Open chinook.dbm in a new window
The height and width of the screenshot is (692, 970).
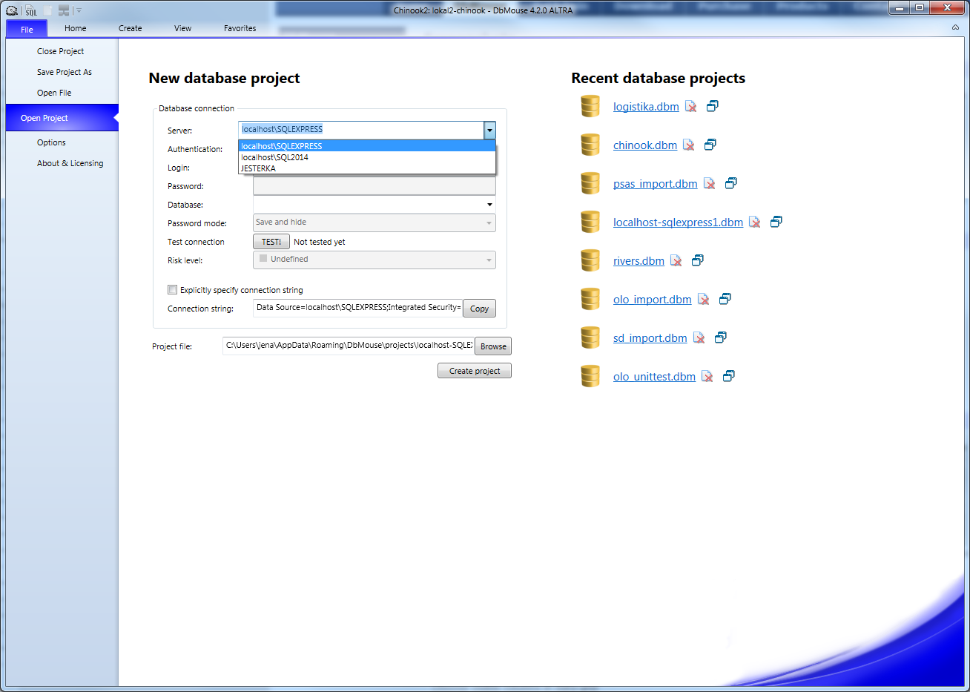click(710, 145)
